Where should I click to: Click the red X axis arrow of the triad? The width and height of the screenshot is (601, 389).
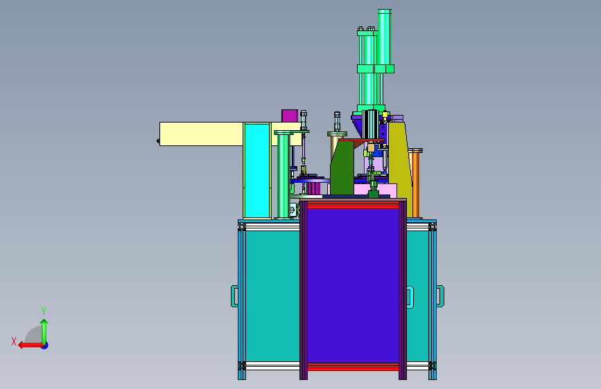coord(30,345)
